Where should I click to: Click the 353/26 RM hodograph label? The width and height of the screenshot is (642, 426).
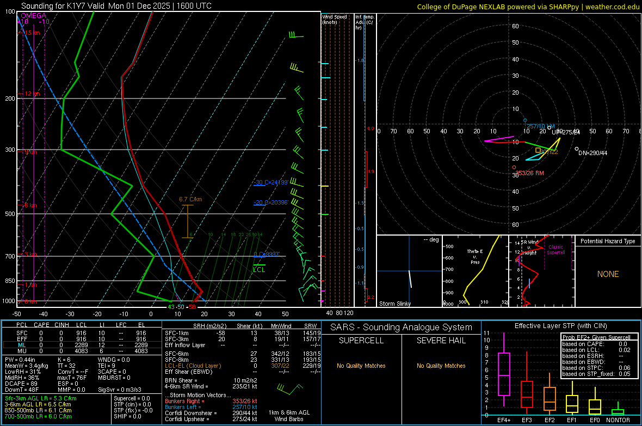click(x=529, y=173)
